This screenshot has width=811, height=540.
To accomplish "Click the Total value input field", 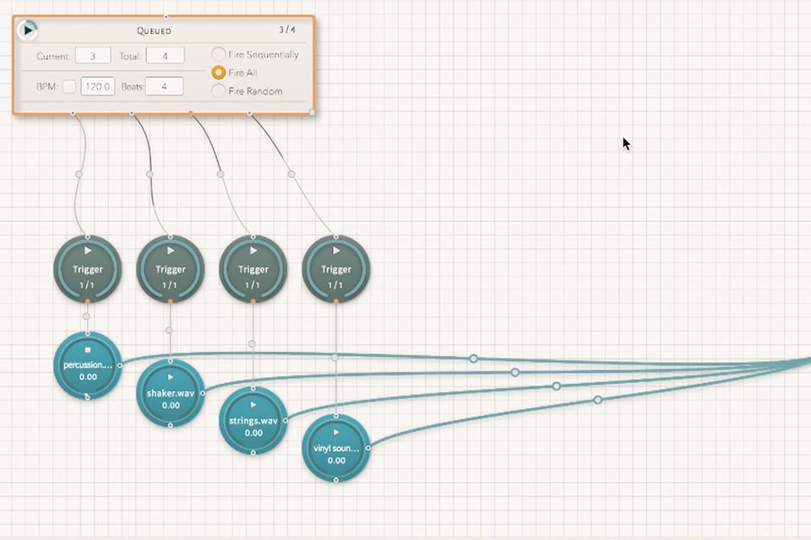I will (x=165, y=56).
